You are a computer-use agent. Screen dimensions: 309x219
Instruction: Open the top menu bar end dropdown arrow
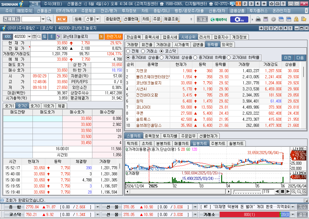point(306,11)
